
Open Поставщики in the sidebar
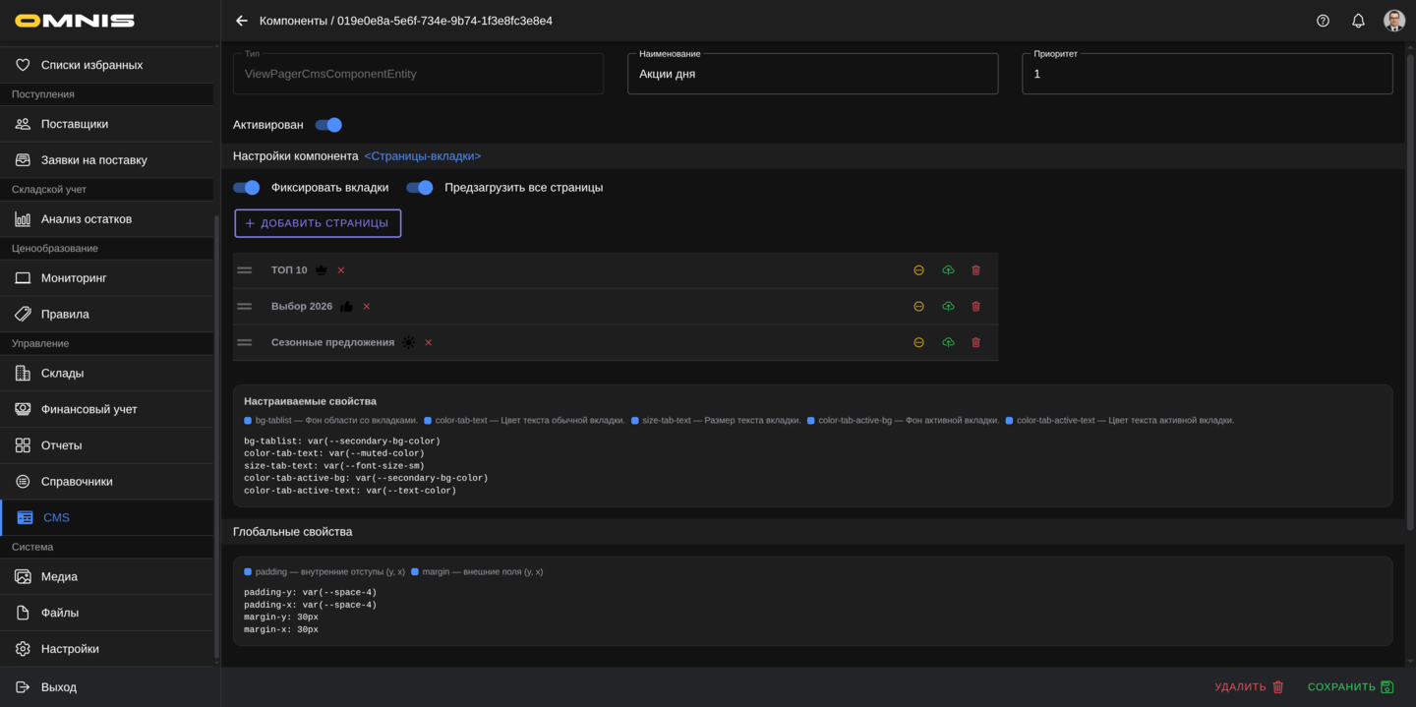click(x=106, y=124)
